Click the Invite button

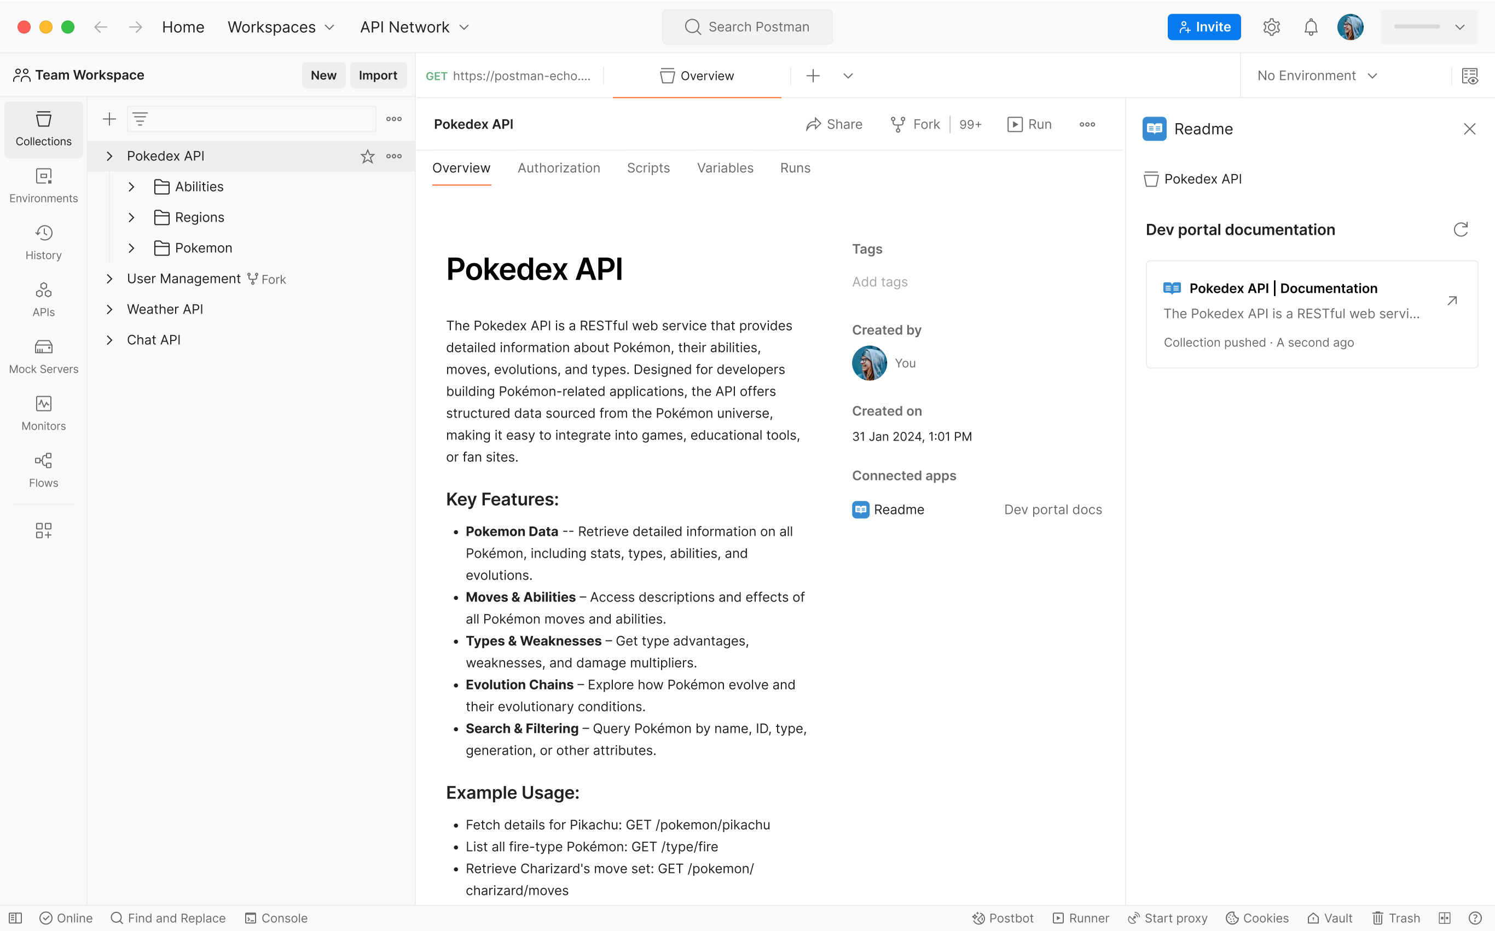1203,26
